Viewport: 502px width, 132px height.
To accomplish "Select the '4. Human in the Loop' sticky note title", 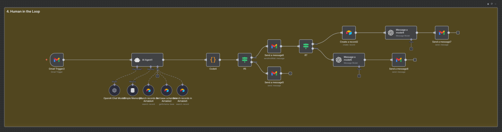I will click(23, 11).
